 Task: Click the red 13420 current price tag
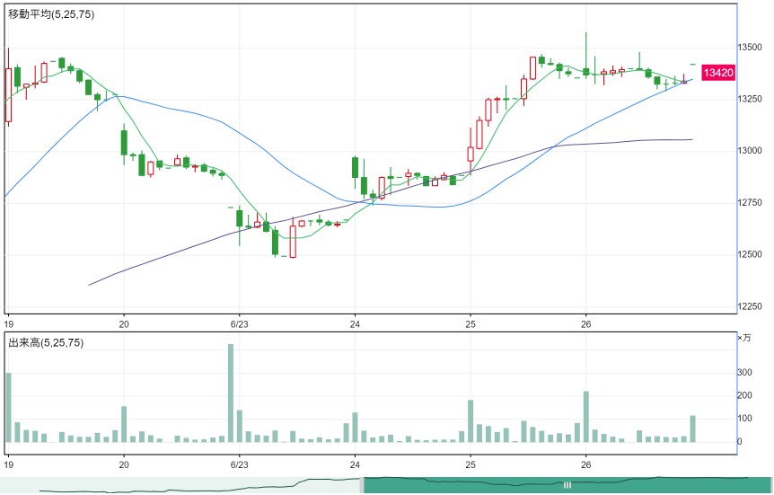coord(718,73)
